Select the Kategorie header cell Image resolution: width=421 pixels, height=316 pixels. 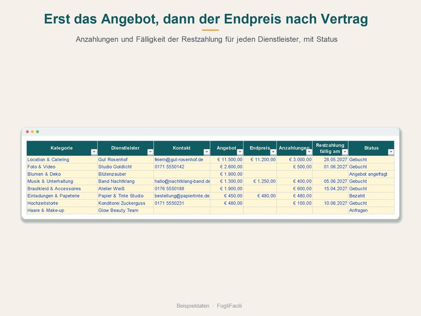62,148
